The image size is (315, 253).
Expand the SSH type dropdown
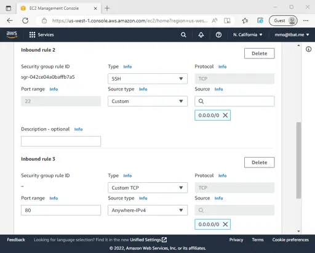click(x=148, y=79)
